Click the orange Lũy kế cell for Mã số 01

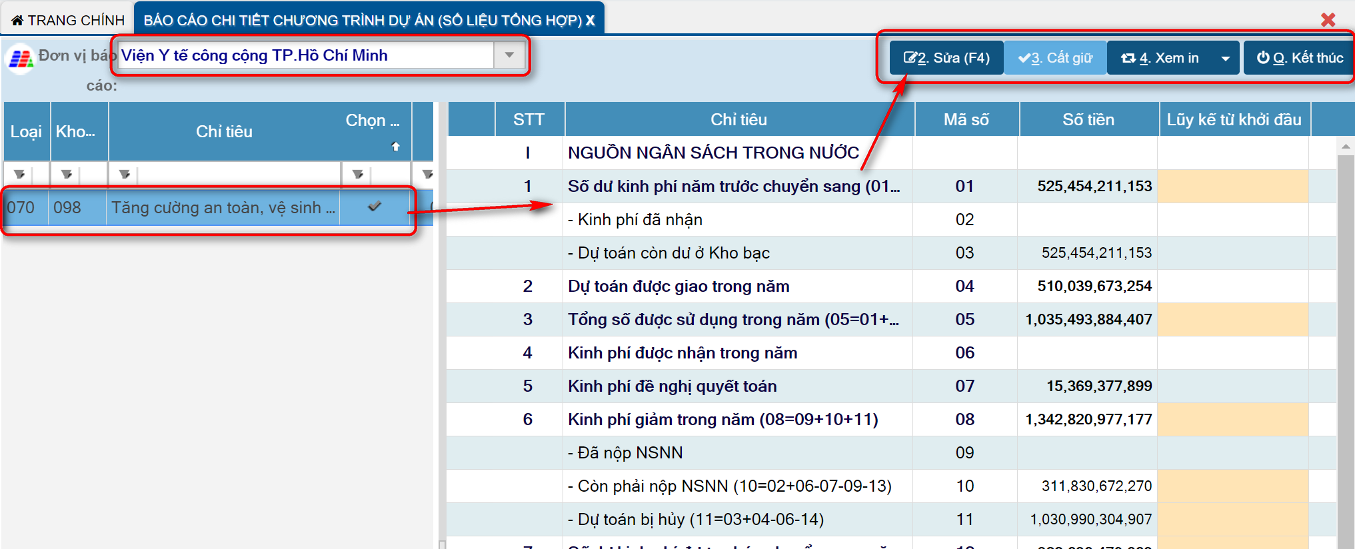pos(1233,187)
